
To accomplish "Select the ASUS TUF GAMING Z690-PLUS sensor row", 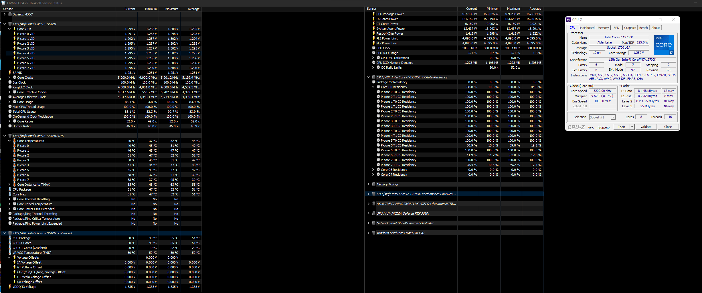I will 455,204.
